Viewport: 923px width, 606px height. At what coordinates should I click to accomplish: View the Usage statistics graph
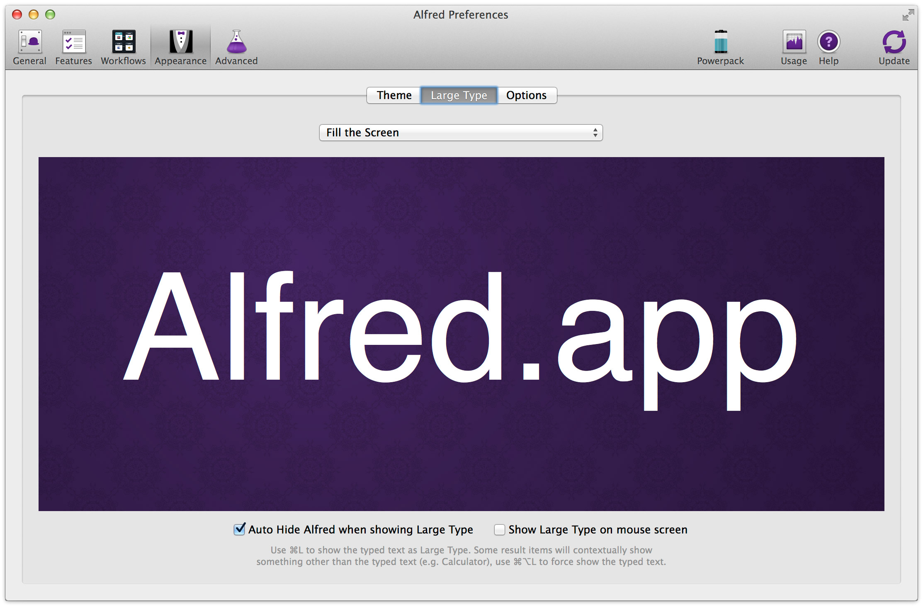pos(794,47)
